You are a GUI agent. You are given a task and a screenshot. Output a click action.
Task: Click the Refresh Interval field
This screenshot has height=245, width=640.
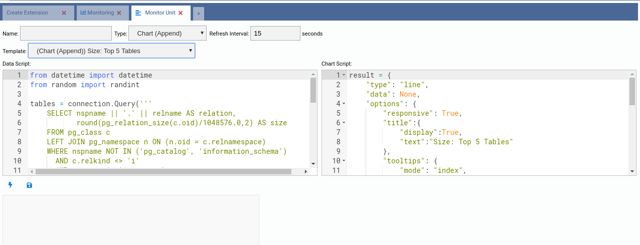(x=275, y=34)
